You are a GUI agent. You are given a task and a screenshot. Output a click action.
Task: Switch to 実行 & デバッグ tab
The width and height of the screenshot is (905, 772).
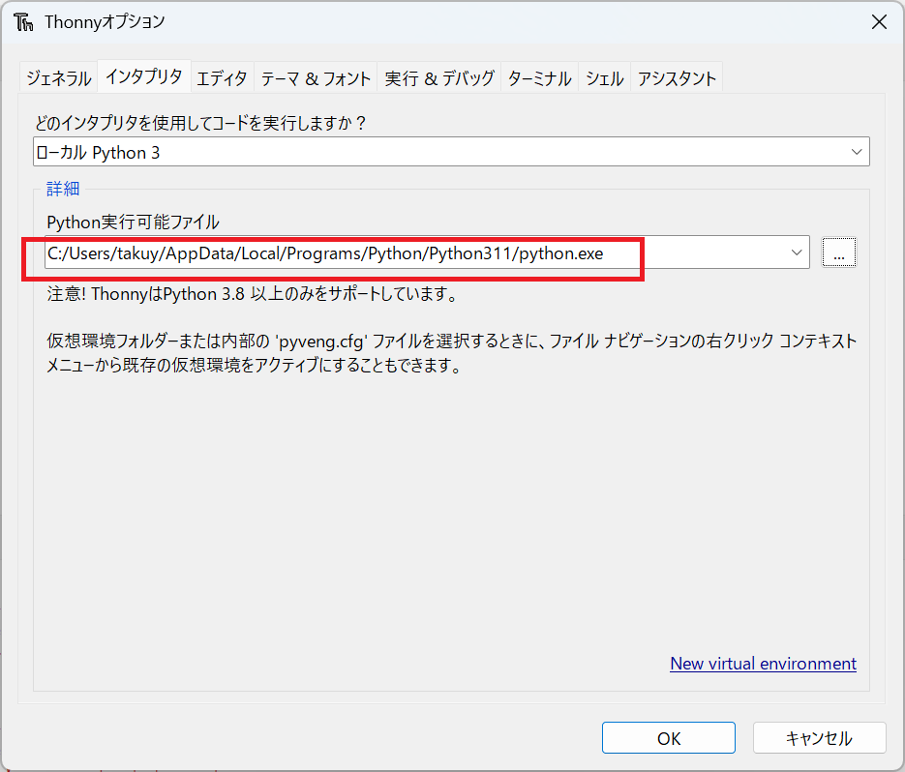pyautogui.click(x=439, y=78)
